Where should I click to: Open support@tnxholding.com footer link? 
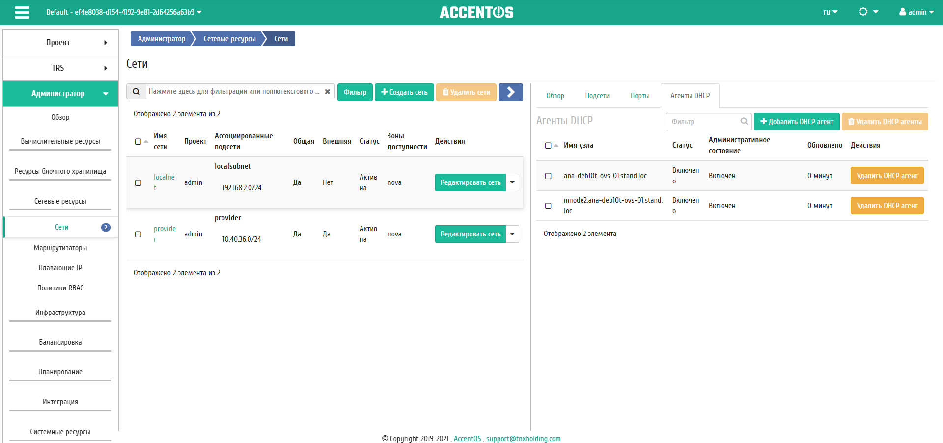pyautogui.click(x=524, y=439)
